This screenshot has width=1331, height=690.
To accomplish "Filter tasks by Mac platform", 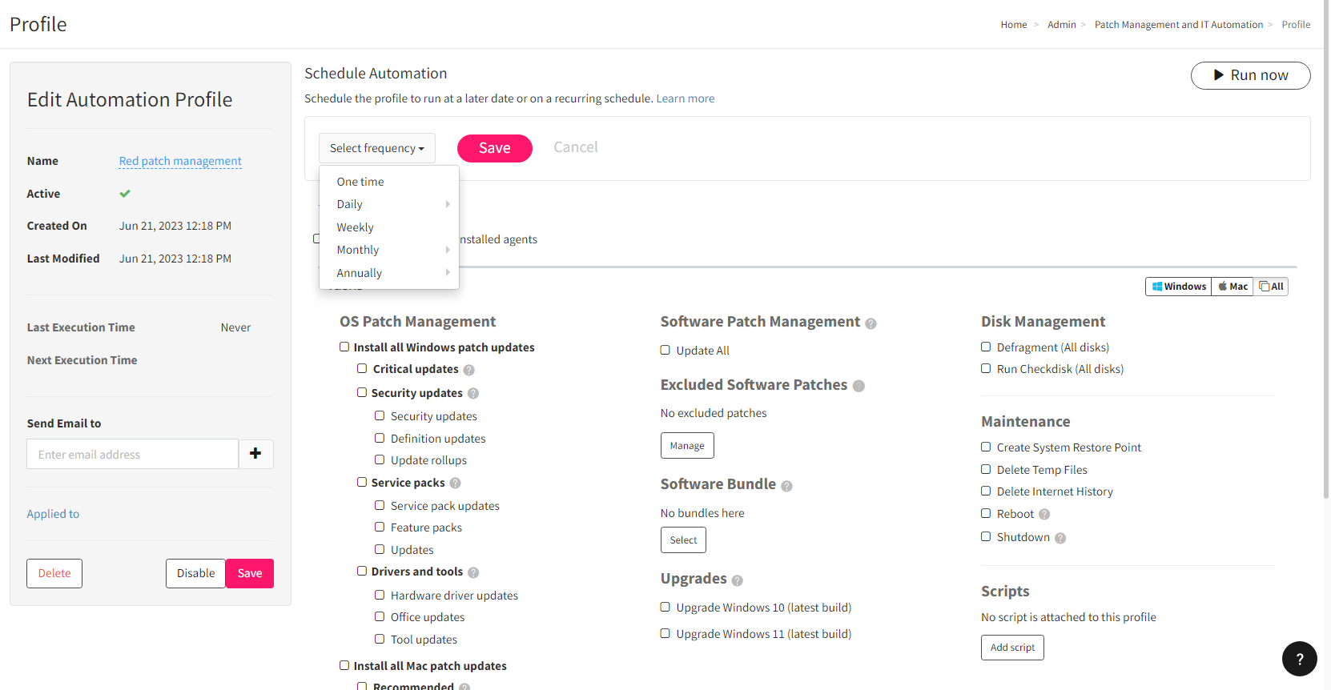I will pos(1232,287).
